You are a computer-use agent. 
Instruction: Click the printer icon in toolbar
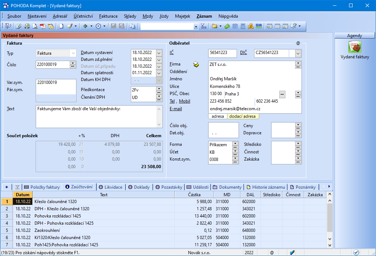(27, 26)
